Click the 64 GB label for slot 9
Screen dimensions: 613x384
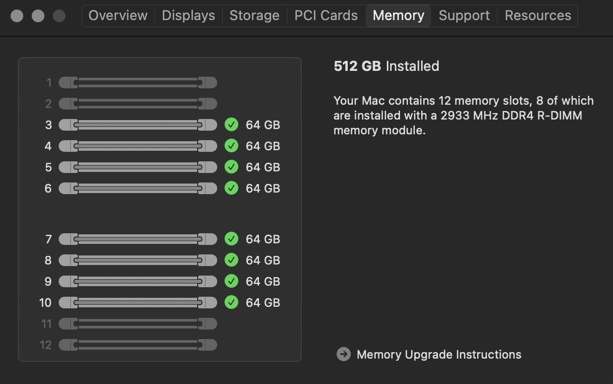pos(263,281)
